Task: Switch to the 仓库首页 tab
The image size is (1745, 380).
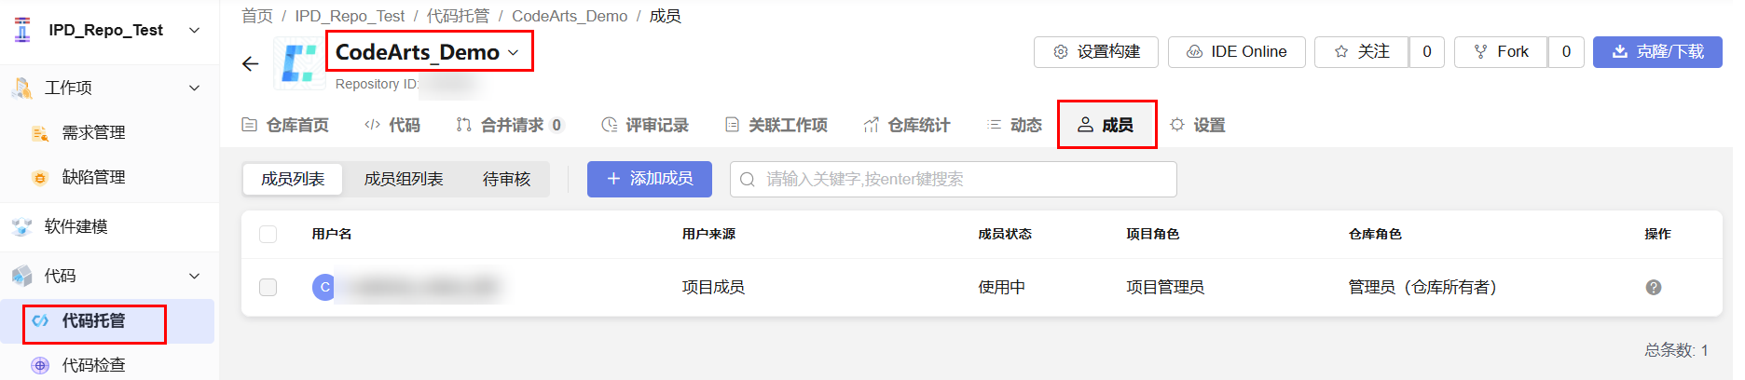Action: pyautogui.click(x=285, y=125)
